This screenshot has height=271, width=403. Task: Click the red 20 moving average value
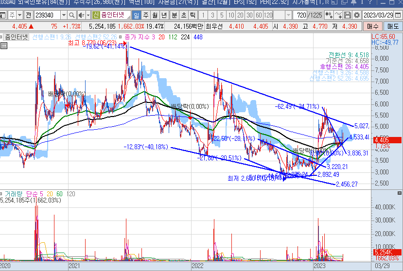[161, 37]
